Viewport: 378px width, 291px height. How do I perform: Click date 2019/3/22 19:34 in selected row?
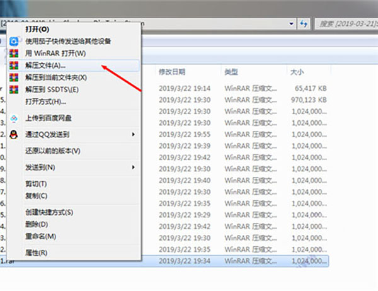185,261
